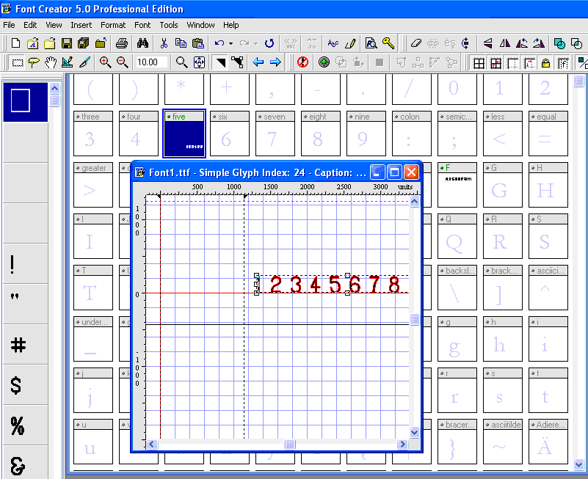588x479 pixels.
Task: Pick the knife tool
Action: pos(84,62)
